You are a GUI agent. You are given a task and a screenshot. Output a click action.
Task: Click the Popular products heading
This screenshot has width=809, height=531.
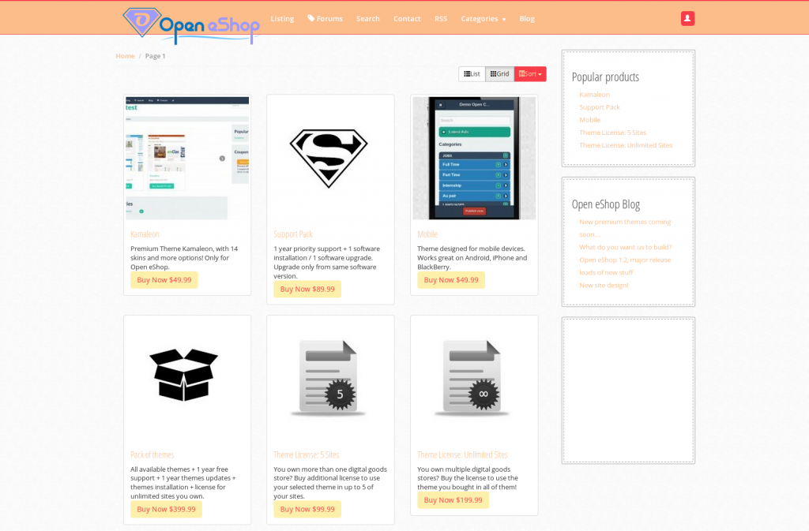pos(605,77)
